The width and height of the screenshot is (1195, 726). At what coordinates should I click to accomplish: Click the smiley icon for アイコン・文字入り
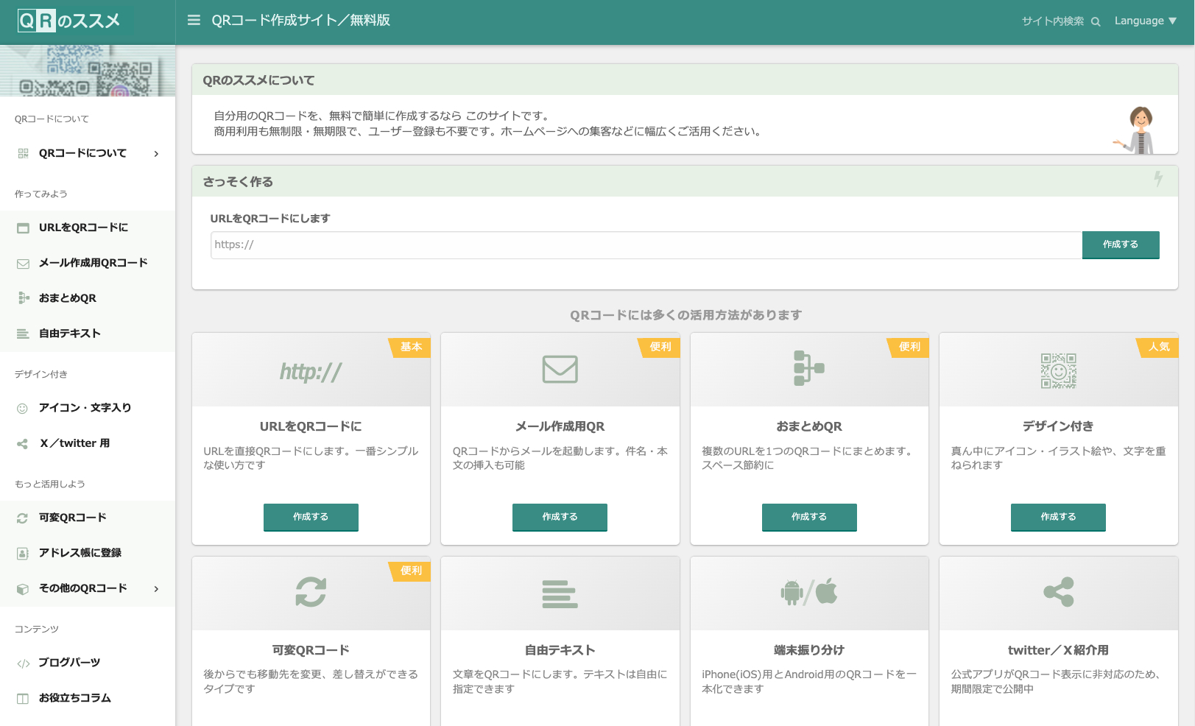[22, 408]
